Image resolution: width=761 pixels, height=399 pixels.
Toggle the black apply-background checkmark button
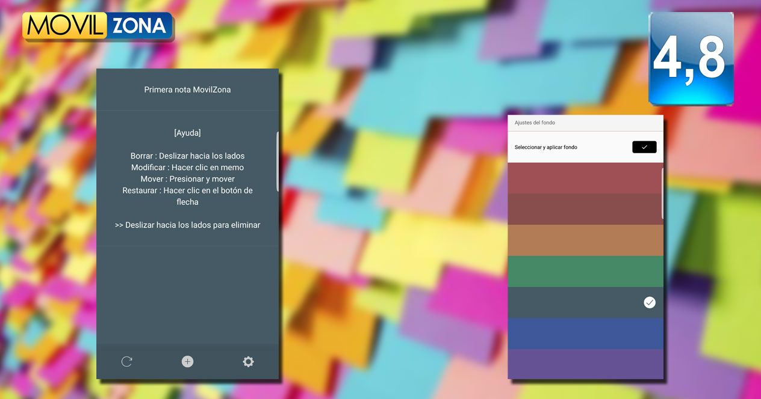coord(644,147)
